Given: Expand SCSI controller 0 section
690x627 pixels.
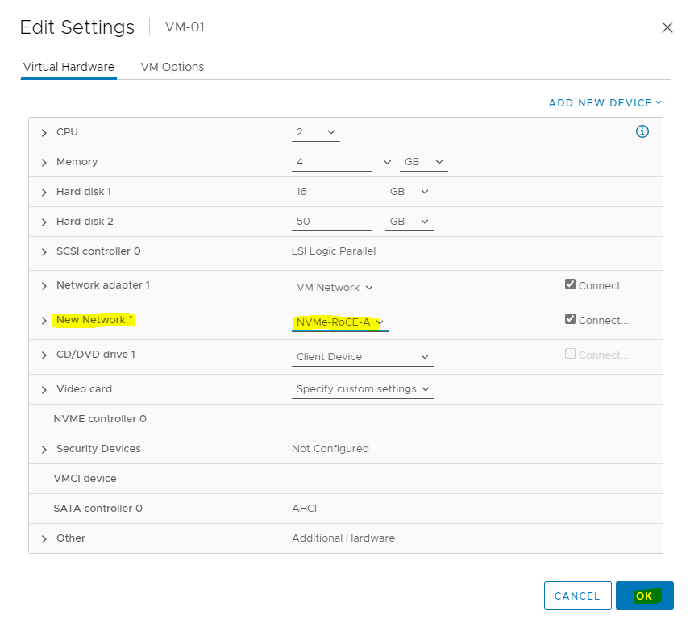Looking at the screenshot, I should click(x=44, y=251).
